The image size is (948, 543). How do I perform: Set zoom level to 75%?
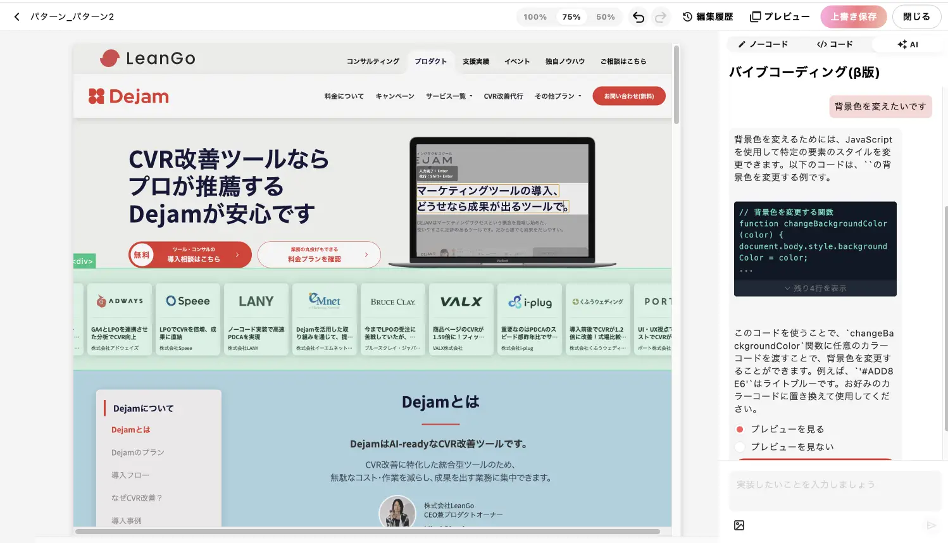coord(571,17)
